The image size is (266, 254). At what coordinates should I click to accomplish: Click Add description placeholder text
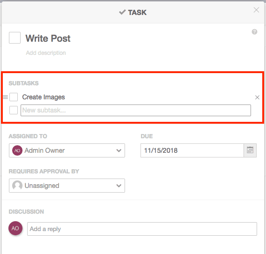tap(46, 53)
